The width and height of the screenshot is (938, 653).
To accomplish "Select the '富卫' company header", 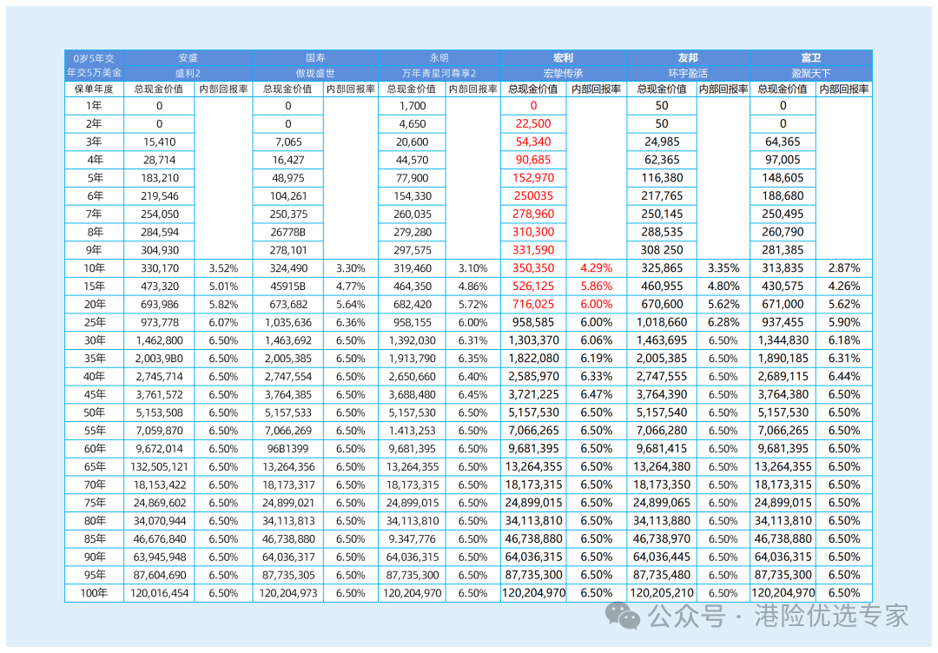I will pyautogui.click(x=811, y=58).
